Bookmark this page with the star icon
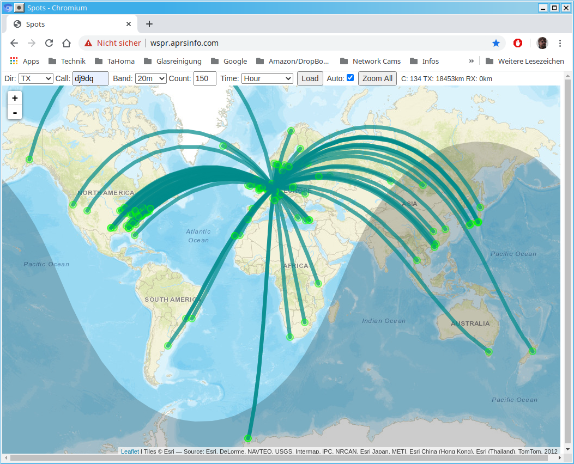The width and height of the screenshot is (574, 464). coord(496,43)
